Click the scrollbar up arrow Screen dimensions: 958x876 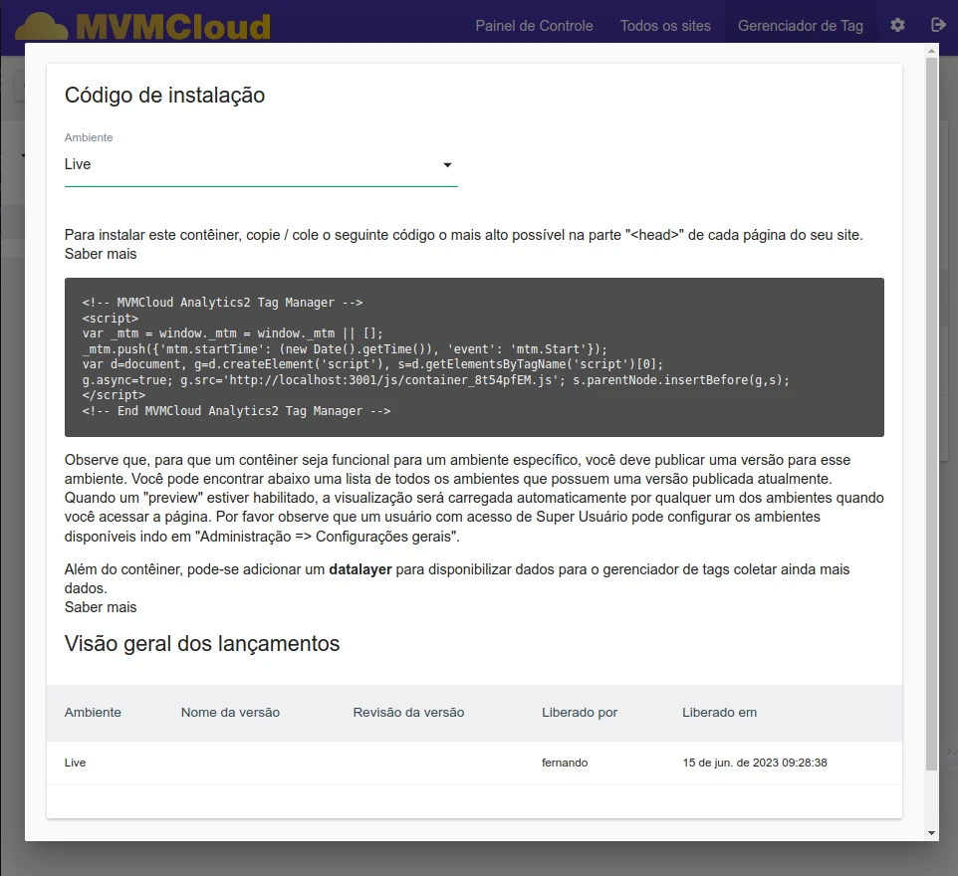pos(931,51)
